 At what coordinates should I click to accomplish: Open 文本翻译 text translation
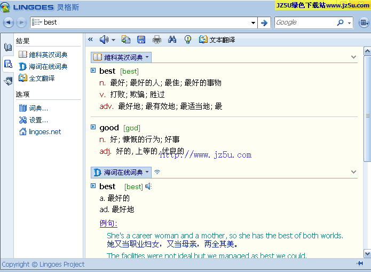pyautogui.click(x=217, y=40)
